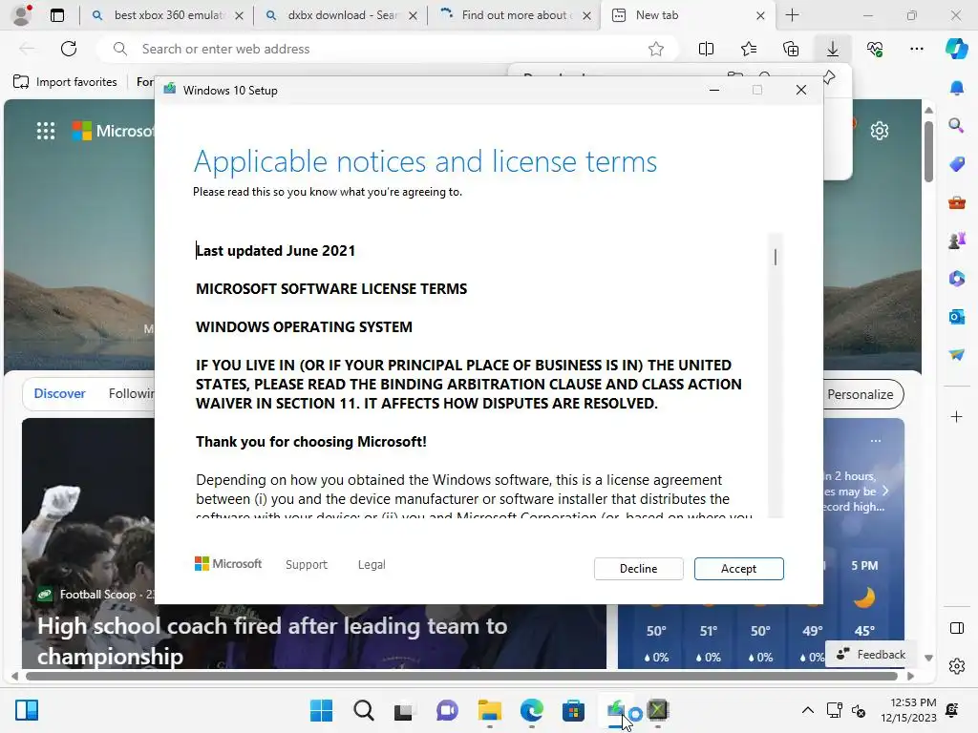Open High school coach fired article
The height and width of the screenshot is (733, 978).
pos(272,640)
